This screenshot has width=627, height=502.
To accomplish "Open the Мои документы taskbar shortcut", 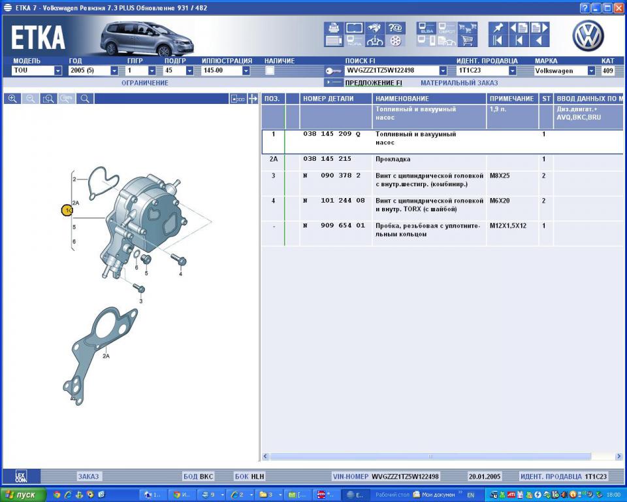I will [434, 495].
